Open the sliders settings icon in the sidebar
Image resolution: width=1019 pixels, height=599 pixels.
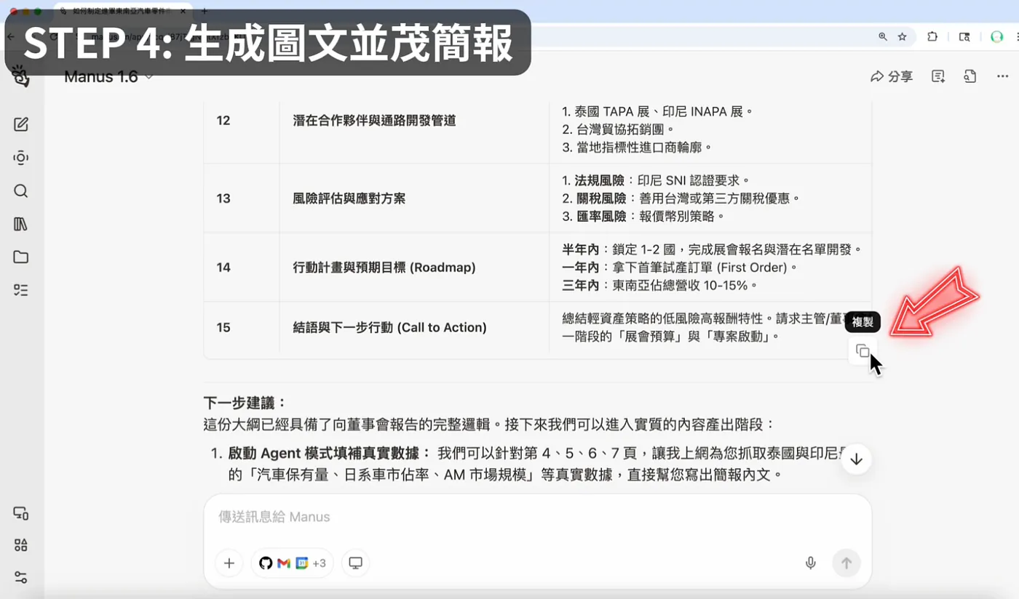21,577
